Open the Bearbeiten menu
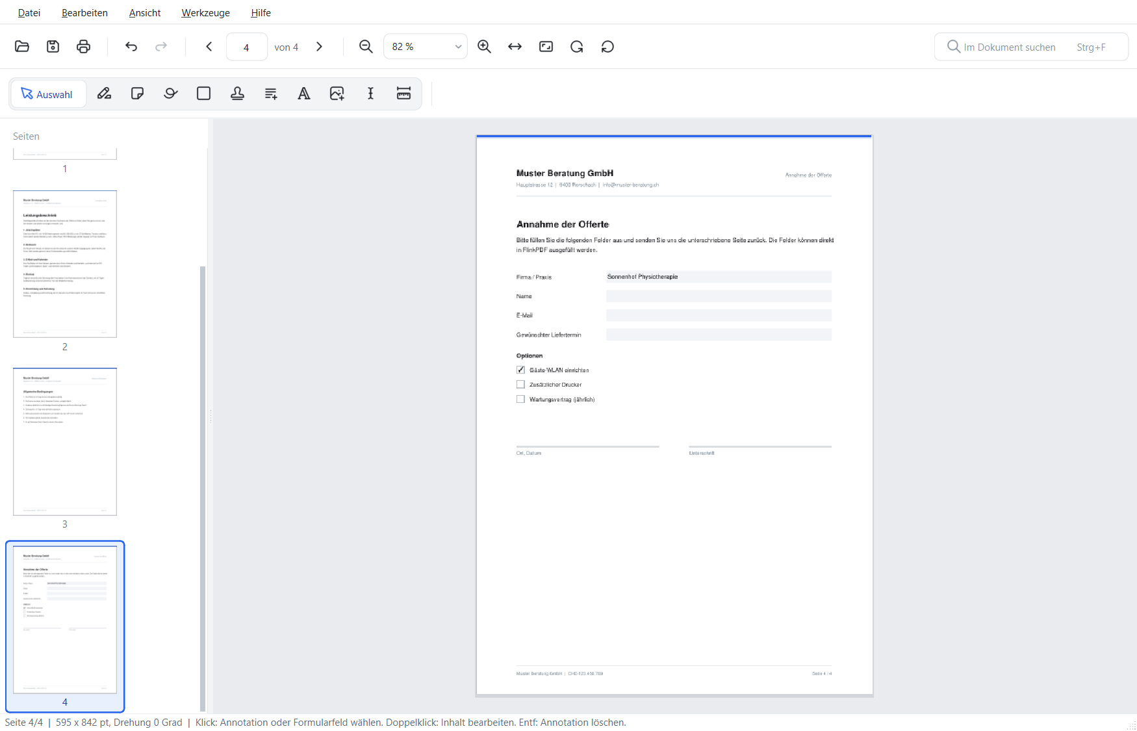 tap(84, 12)
